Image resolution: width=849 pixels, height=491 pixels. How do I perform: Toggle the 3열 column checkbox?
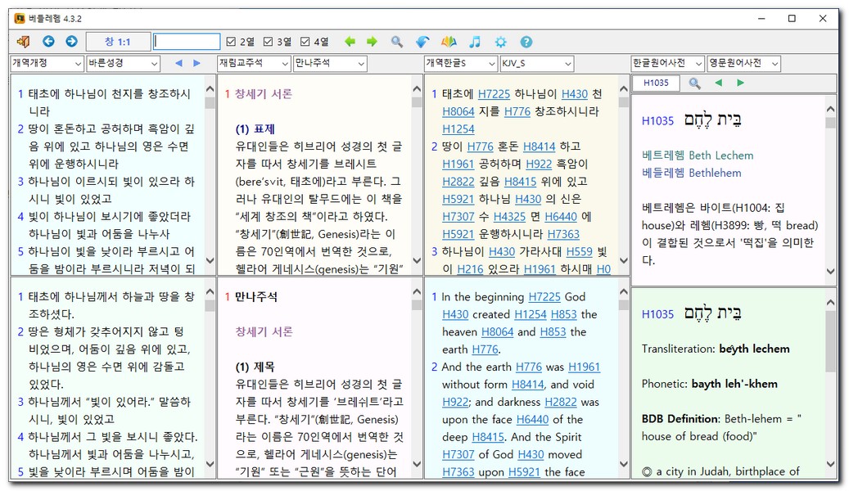[x=268, y=42]
